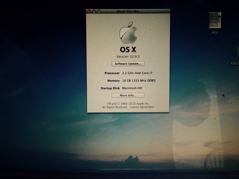Minimize the About This Mac window
Viewport: 239px width, 179px height.
click(94, 11)
